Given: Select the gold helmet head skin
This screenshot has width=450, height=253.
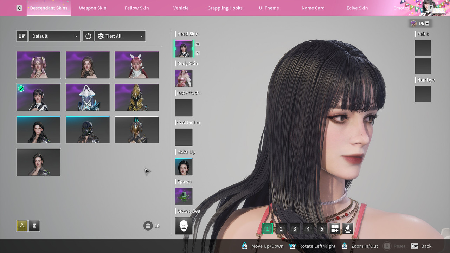Looking at the screenshot, I should tap(137, 97).
